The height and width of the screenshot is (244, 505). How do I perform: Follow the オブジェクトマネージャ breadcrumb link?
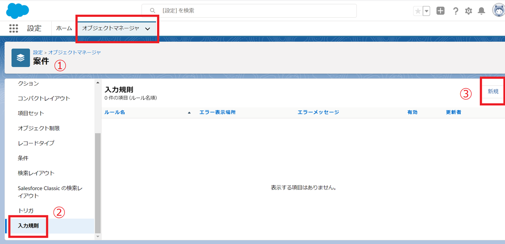pos(74,52)
